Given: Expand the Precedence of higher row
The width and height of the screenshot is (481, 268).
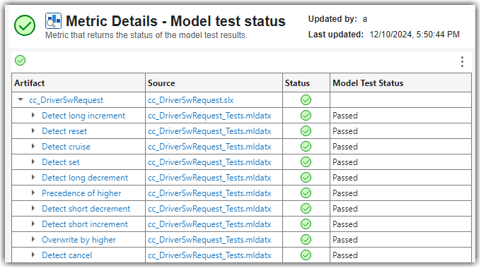Looking at the screenshot, I should [33, 193].
